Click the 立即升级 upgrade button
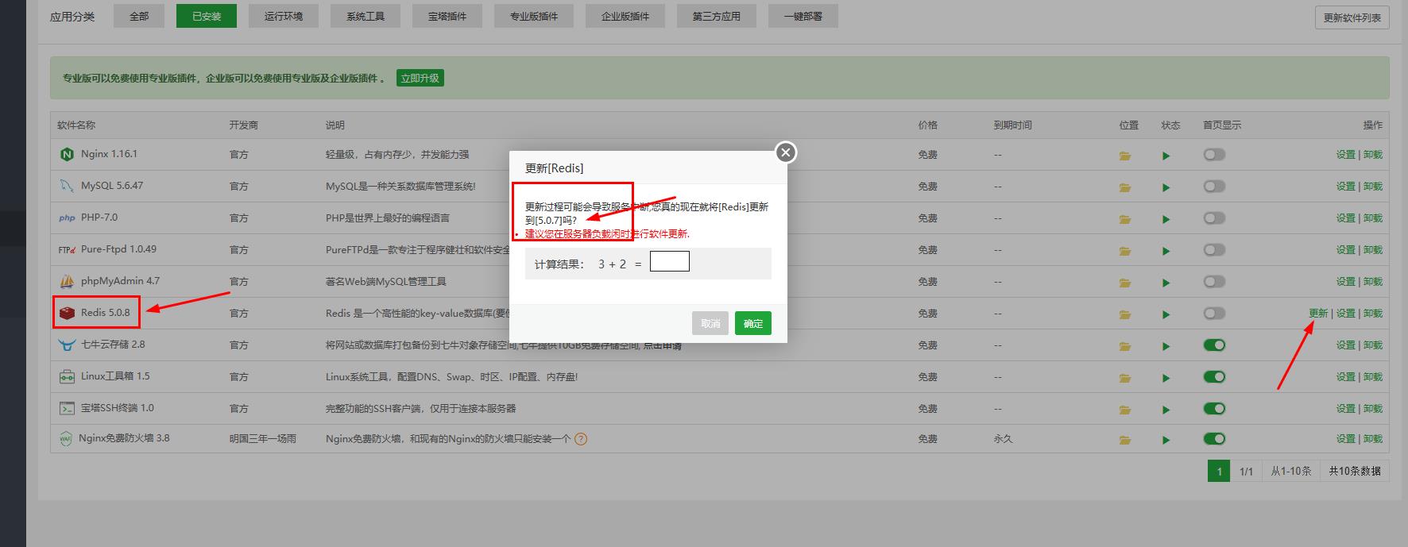 (420, 78)
